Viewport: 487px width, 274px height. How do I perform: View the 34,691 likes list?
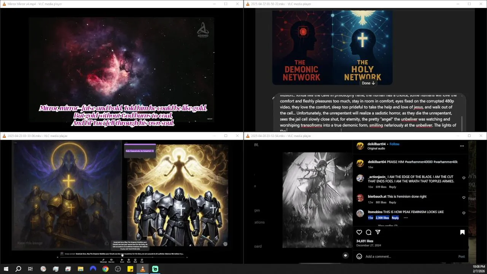365,241
